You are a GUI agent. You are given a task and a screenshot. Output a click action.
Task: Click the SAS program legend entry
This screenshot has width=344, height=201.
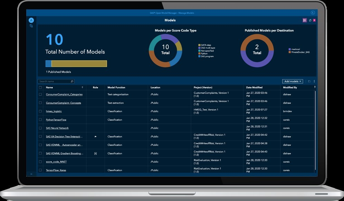[206, 56]
